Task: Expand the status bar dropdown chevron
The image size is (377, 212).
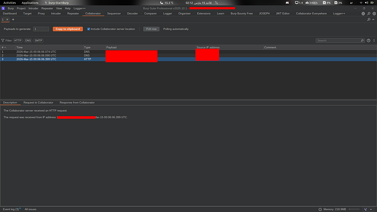Action: pos(371,209)
